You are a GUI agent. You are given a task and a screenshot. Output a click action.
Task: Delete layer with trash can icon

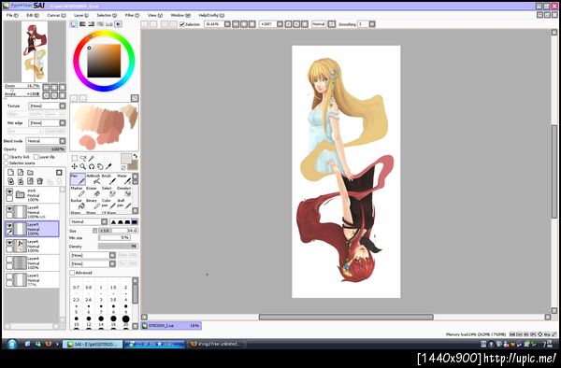coord(39,181)
